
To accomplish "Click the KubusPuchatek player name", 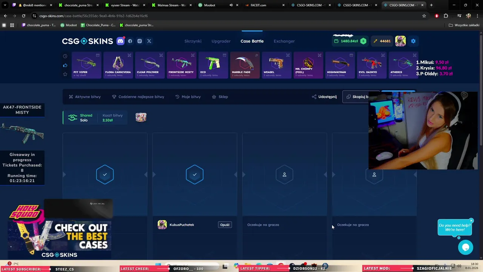I will pos(182,225).
